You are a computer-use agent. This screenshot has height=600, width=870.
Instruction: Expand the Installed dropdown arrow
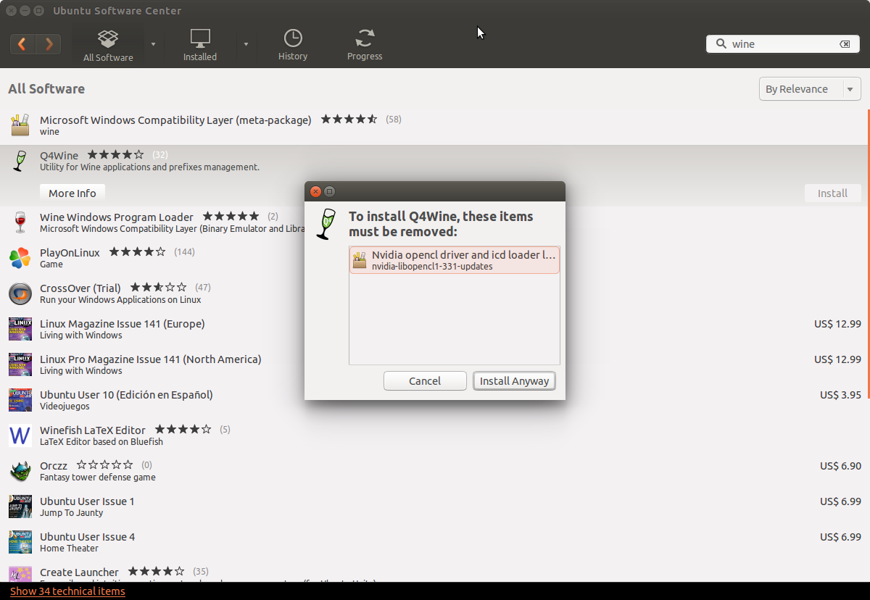(246, 44)
